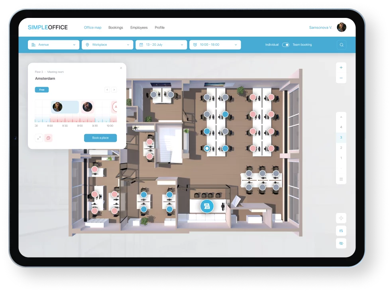
Task: Expand the Amsterdam schedule to fullscreen
Action: point(39,138)
